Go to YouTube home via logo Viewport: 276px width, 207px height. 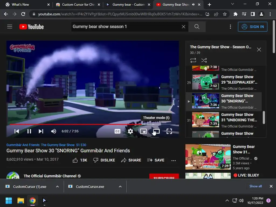(32, 27)
